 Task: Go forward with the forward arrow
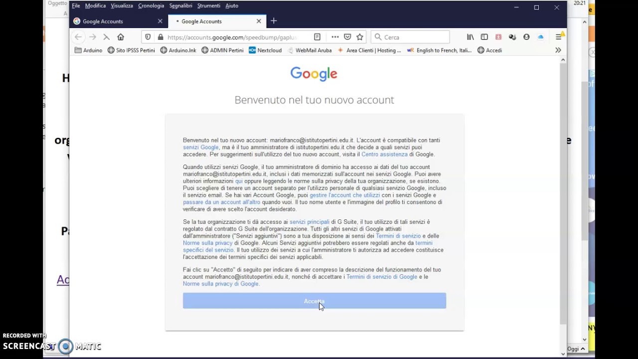coord(93,37)
